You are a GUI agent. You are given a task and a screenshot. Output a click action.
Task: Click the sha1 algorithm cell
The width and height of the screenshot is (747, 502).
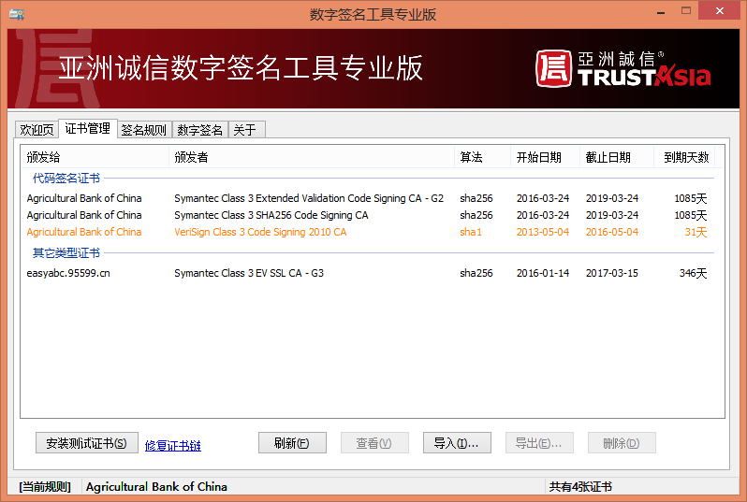pyautogui.click(x=471, y=232)
